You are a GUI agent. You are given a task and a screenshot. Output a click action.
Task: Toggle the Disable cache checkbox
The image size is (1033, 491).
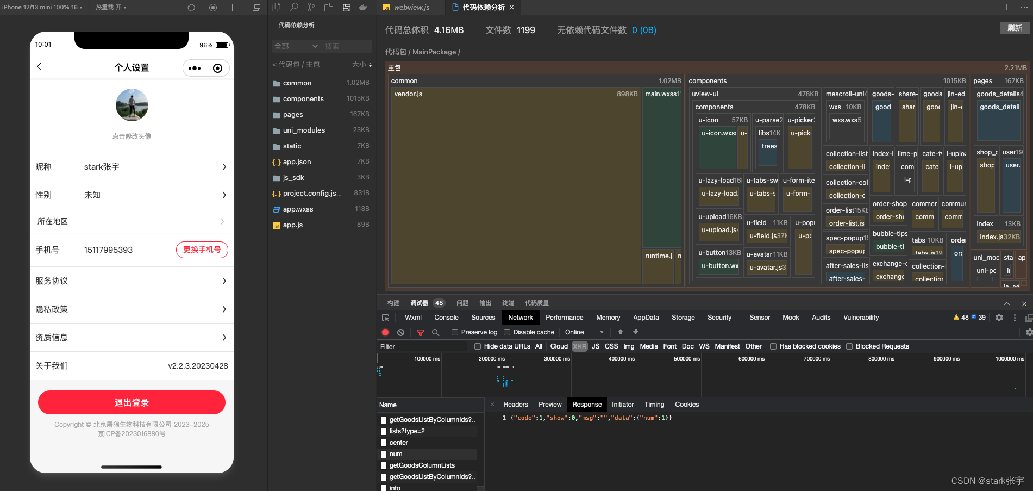pyautogui.click(x=507, y=332)
